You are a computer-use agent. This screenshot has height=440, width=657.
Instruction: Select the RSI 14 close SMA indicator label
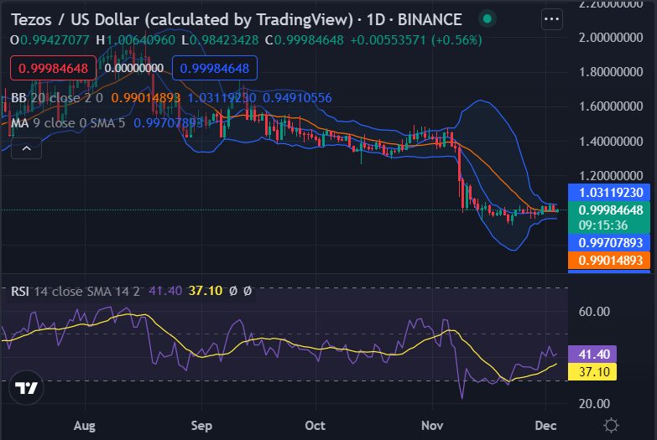pos(76,291)
